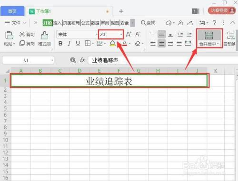Viewport: 238px width, 181px height.
Task: Open the 公式 ribbon tab
Action: click(x=86, y=23)
